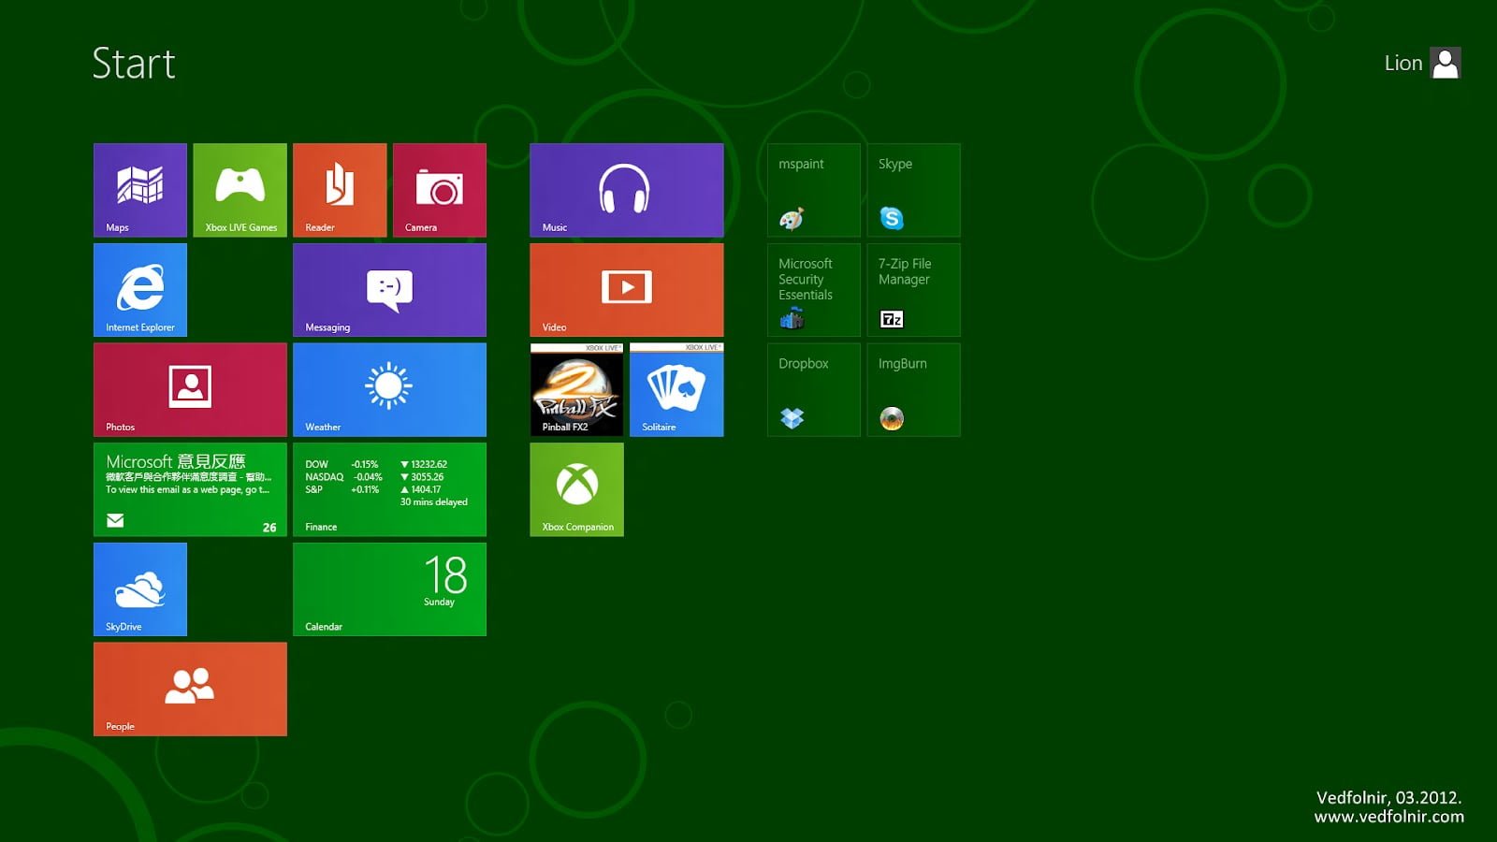Launch the Xbox LIVE Games tile

240,190
